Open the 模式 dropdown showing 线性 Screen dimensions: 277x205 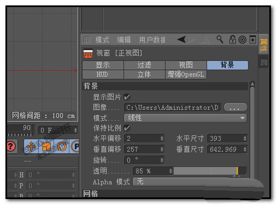[x=185, y=118]
